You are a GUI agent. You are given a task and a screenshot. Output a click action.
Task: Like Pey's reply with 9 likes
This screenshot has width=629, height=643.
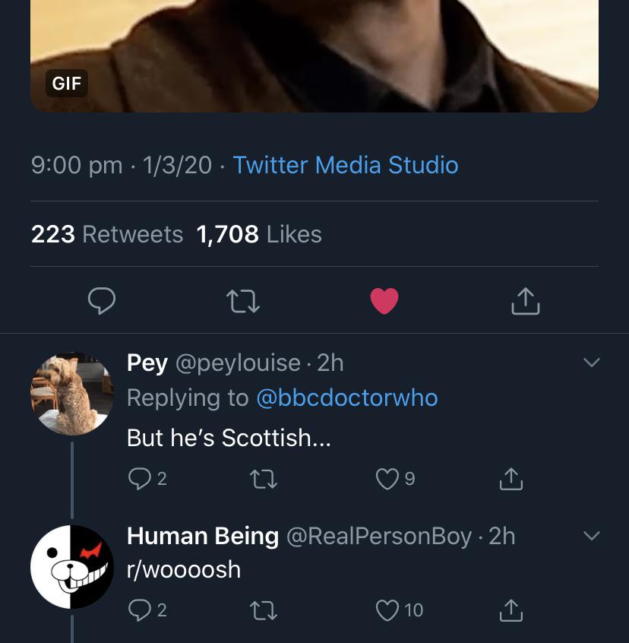(x=387, y=478)
